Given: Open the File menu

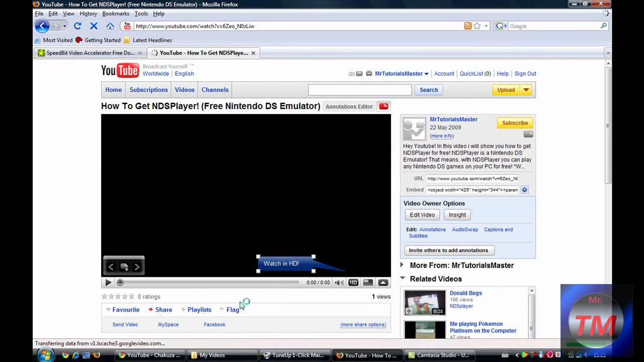Looking at the screenshot, I should pyautogui.click(x=39, y=14).
